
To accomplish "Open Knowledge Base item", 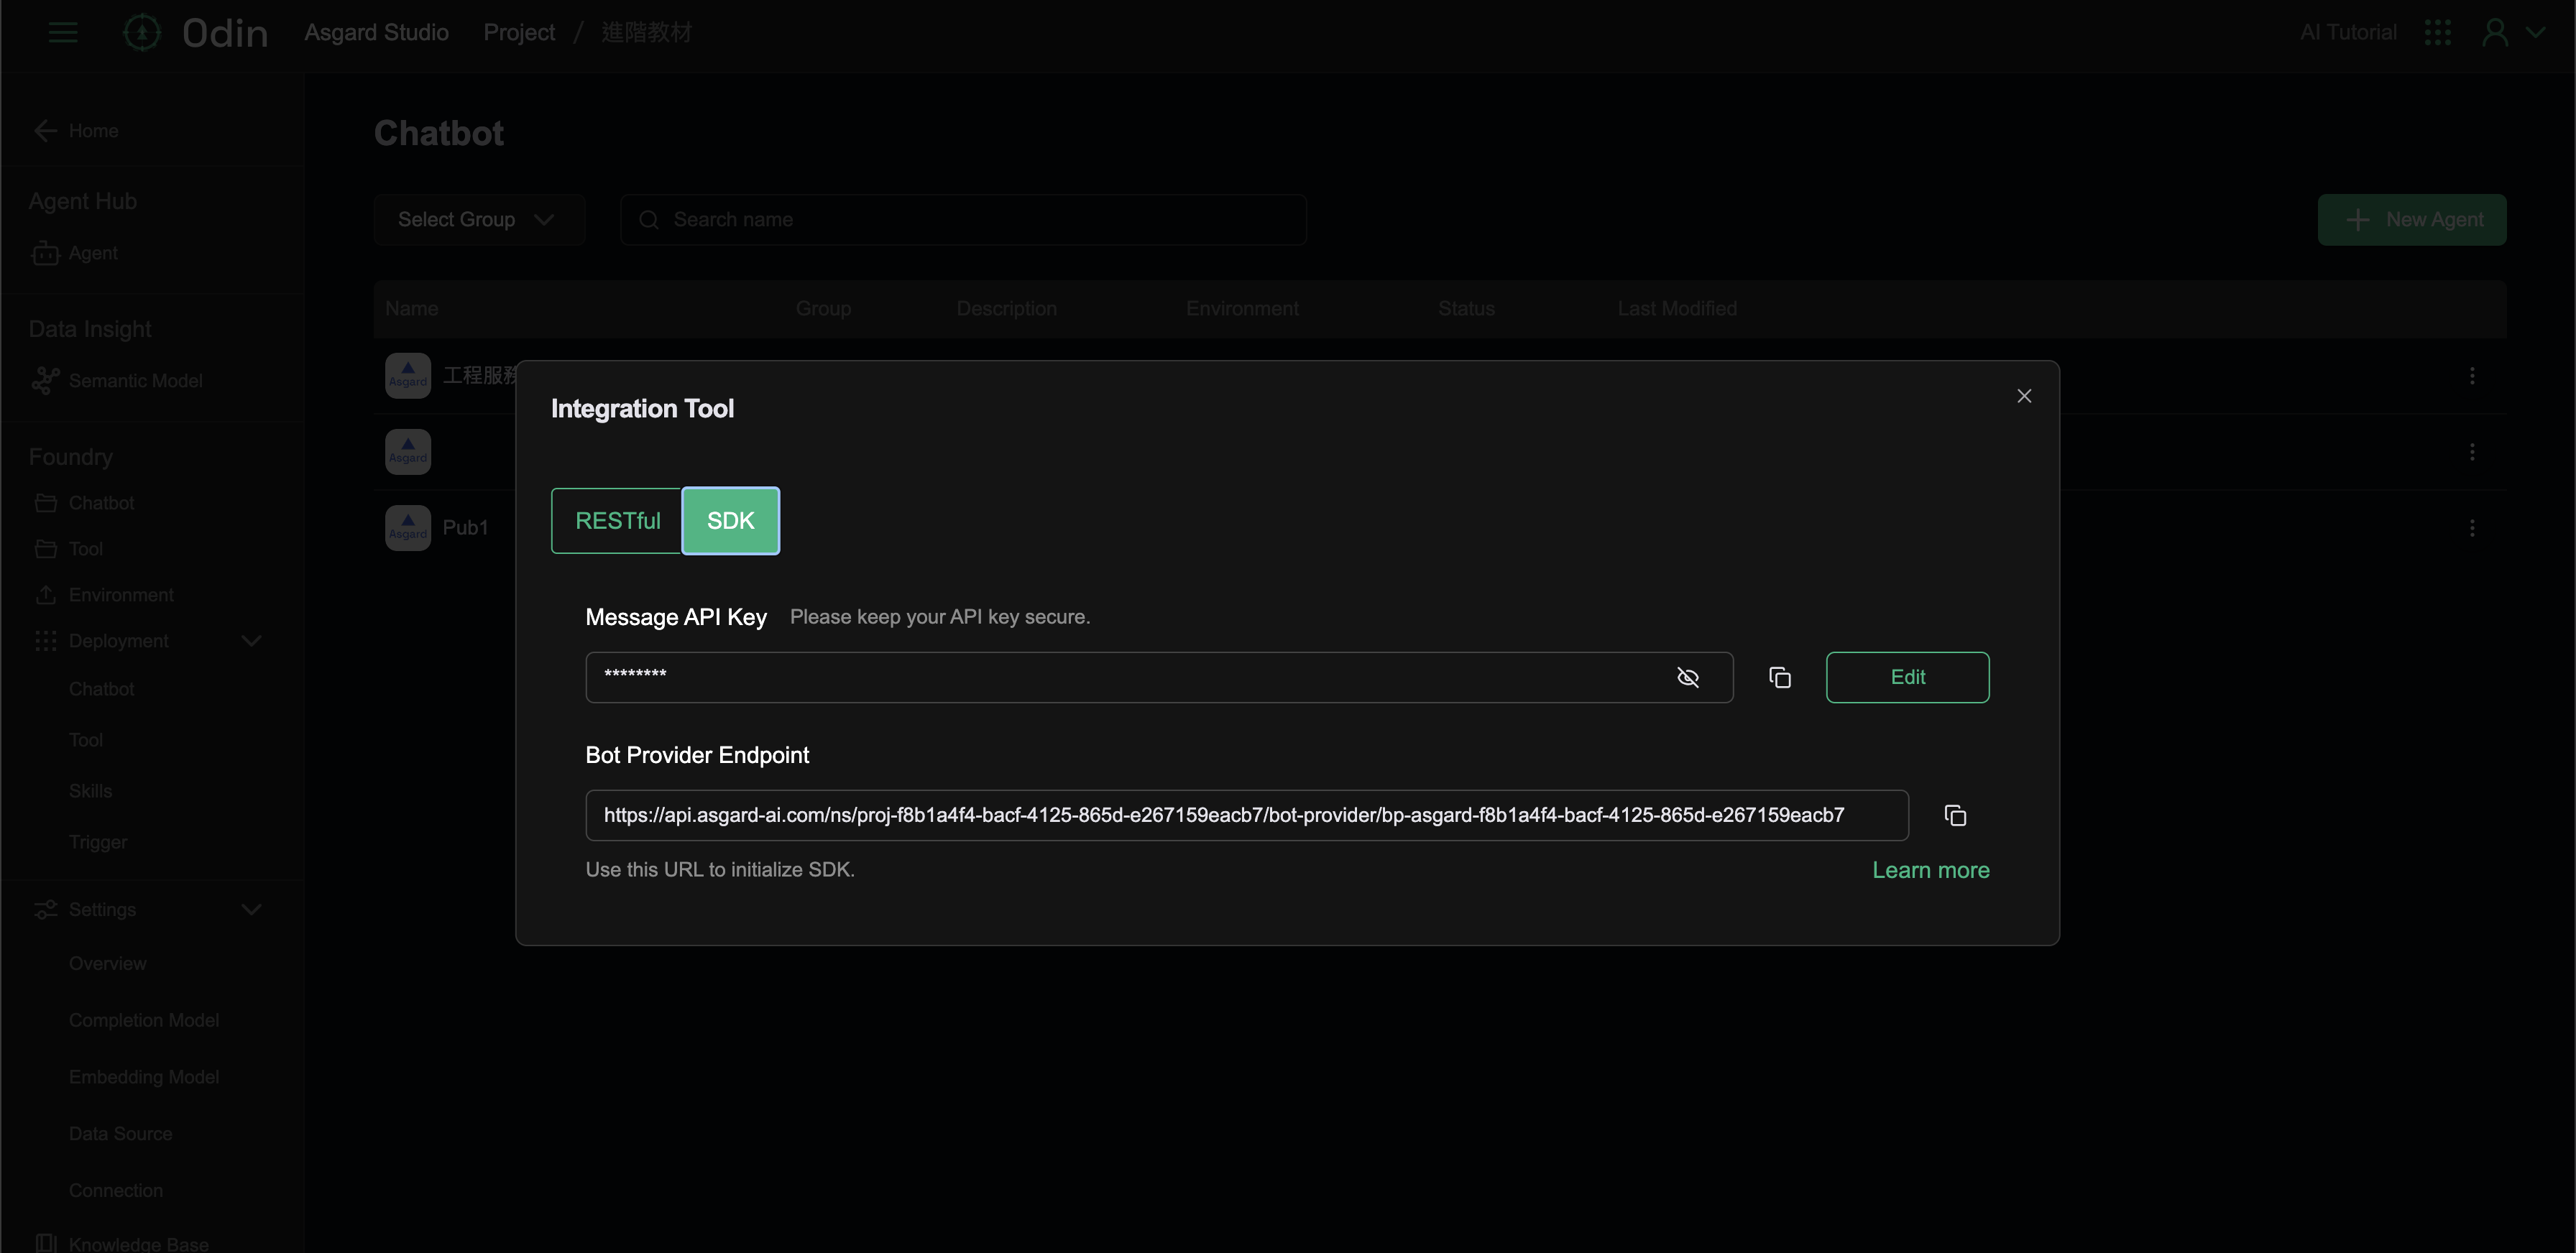I will 138,1243.
